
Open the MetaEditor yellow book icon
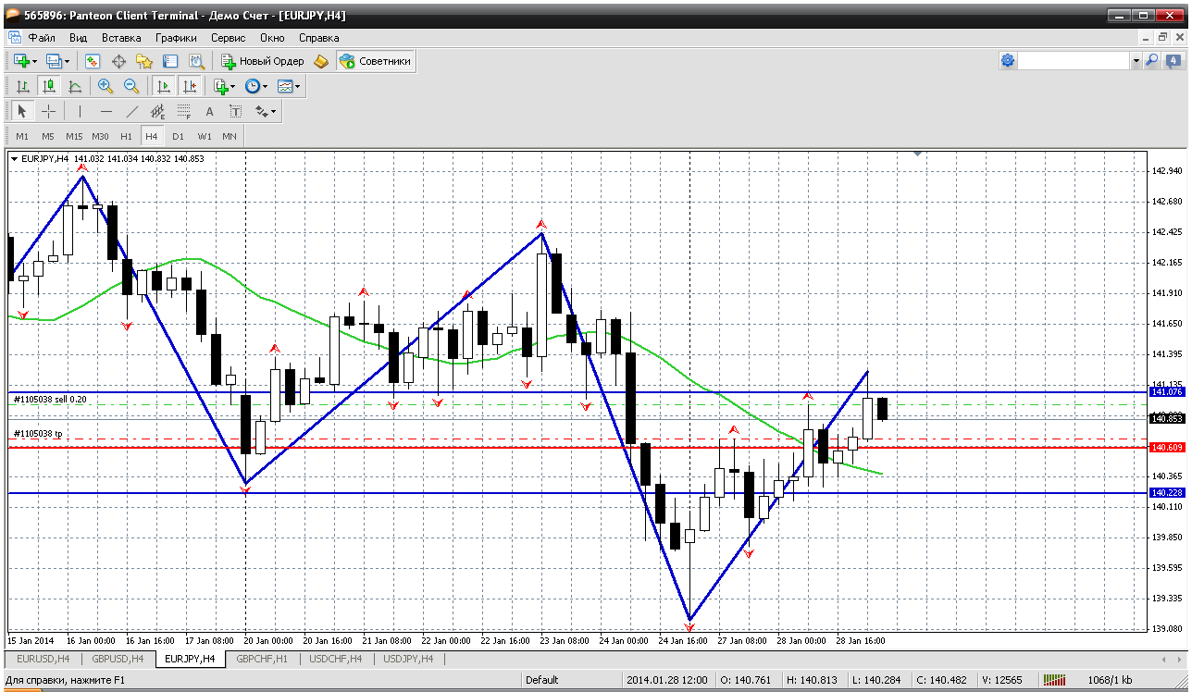click(x=321, y=61)
